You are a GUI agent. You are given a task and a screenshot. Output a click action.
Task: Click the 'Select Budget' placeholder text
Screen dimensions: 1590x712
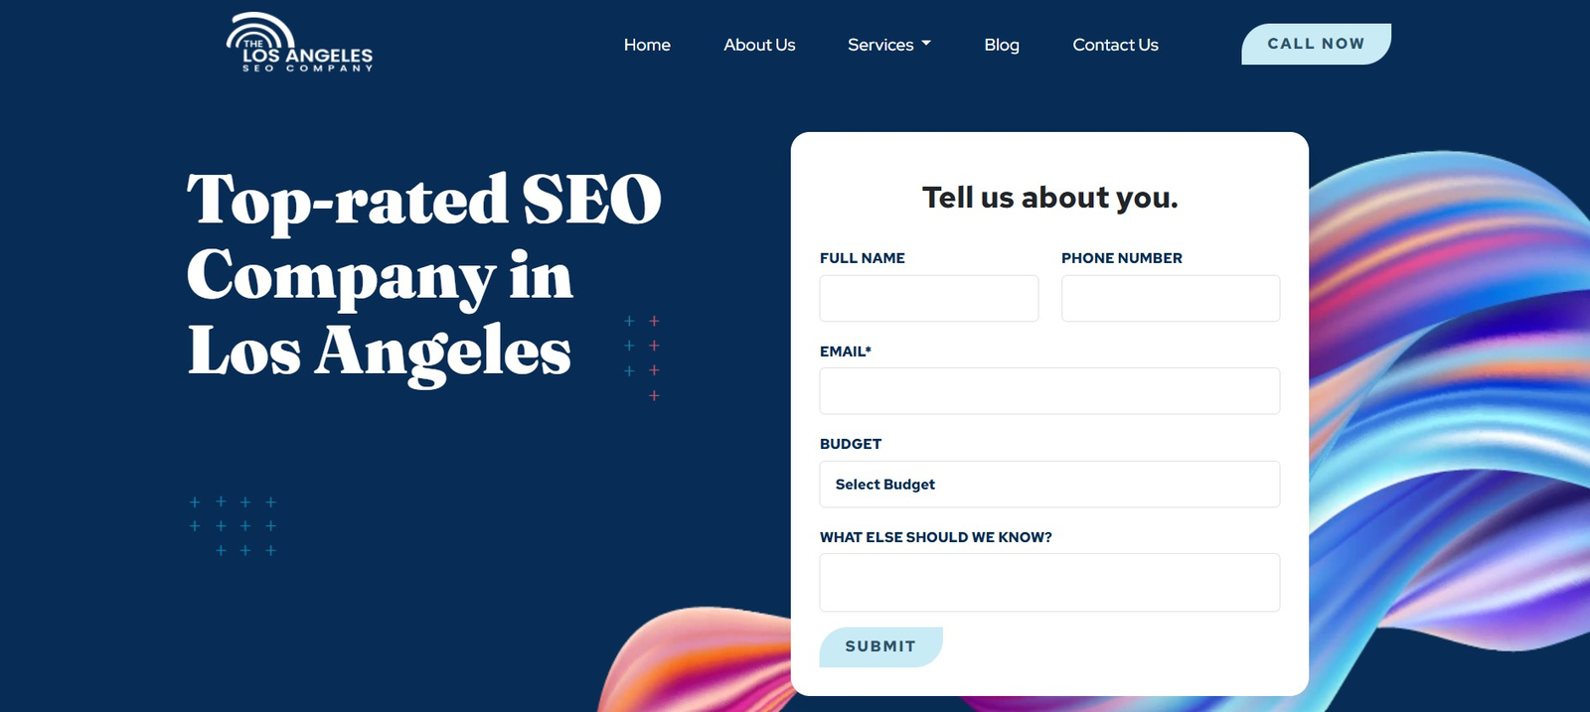[x=883, y=484]
